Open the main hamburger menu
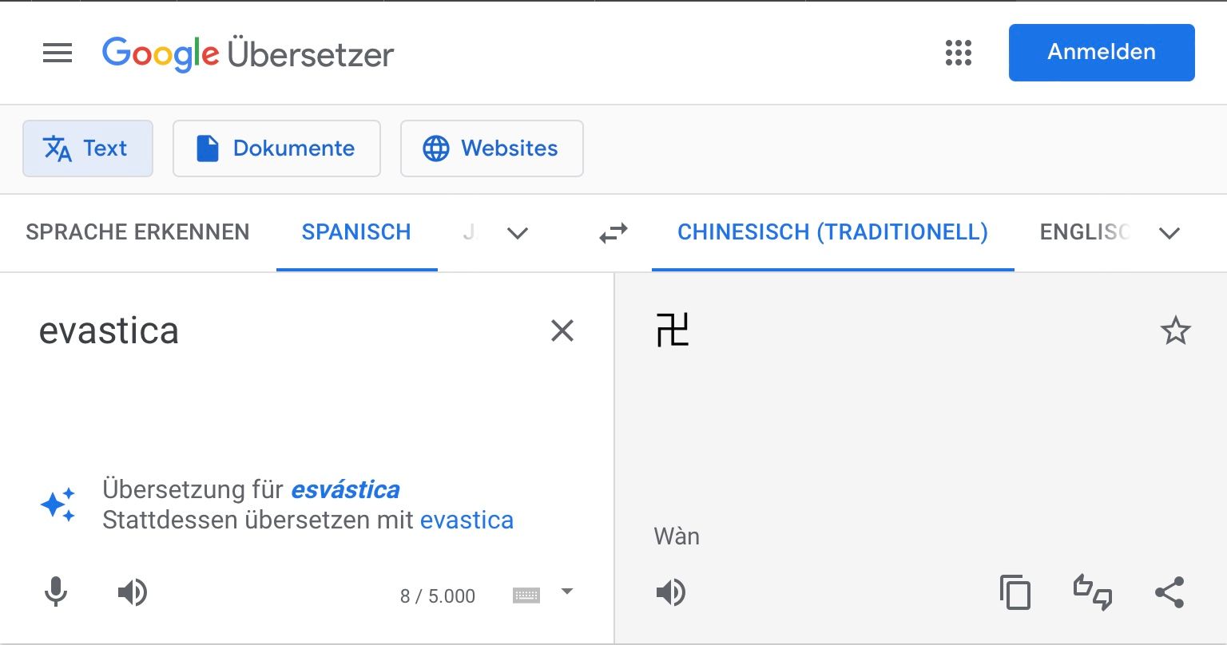The image size is (1227, 645). (x=58, y=53)
